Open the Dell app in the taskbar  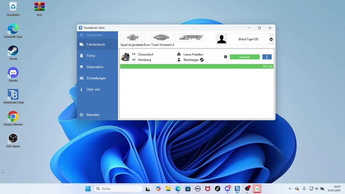pyautogui.click(x=198, y=189)
